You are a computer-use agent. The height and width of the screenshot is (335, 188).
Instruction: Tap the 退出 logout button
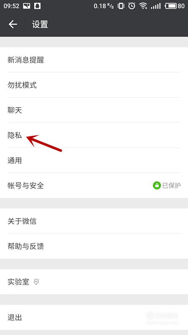[94, 317]
